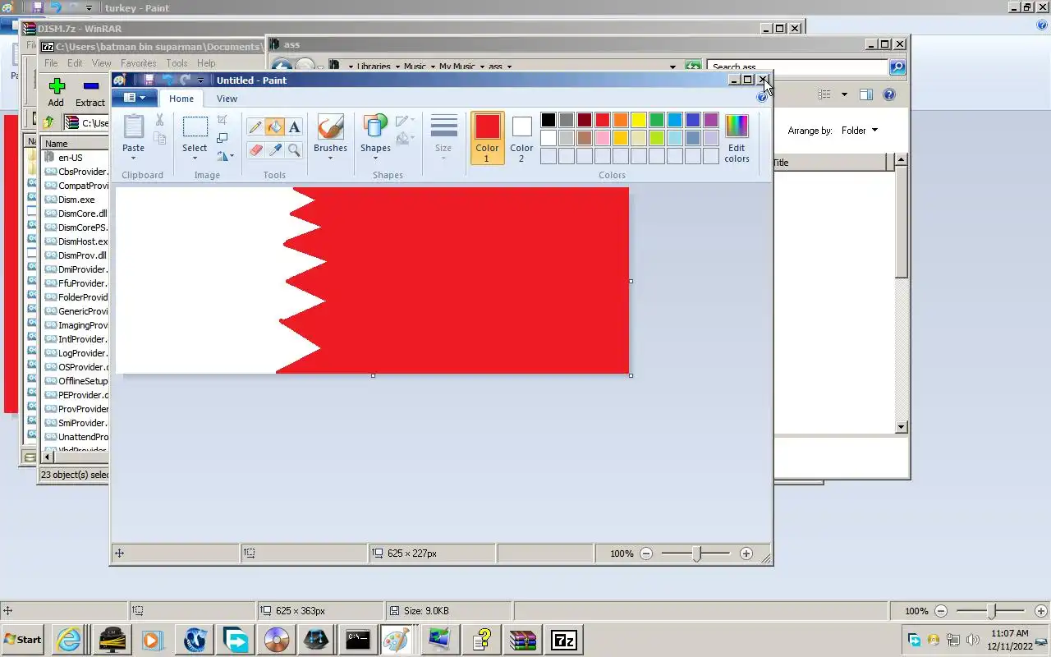Open the File menu in 7-Zip
The width and height of the screenshot is (1051, 657).
point(51,63)
